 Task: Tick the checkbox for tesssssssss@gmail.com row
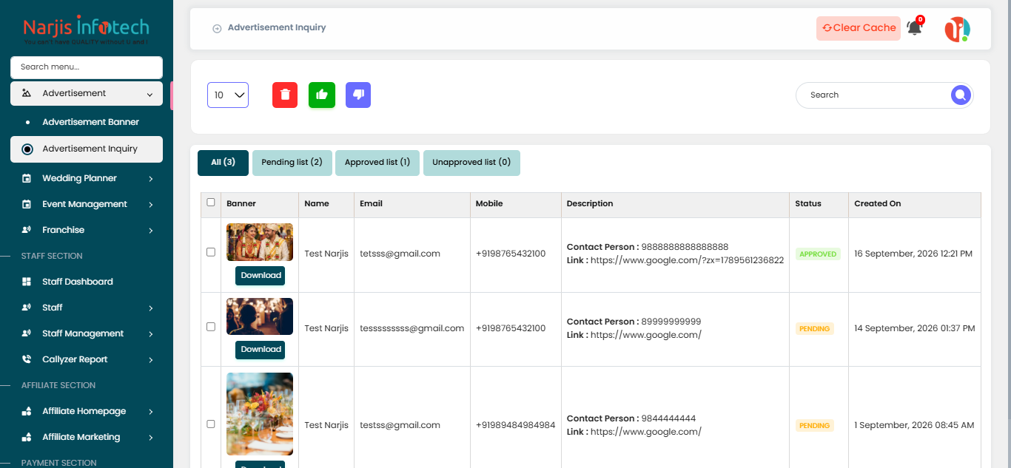(x=211, y=327)
